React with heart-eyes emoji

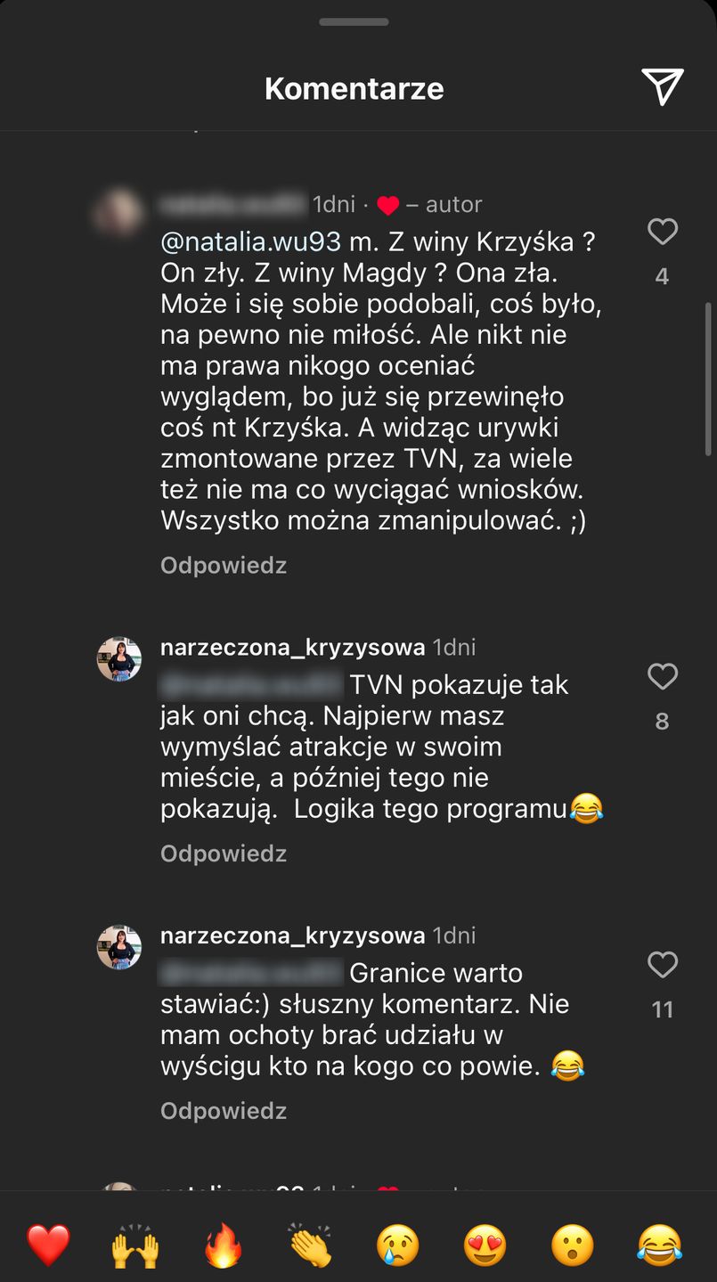point(485,1245)
